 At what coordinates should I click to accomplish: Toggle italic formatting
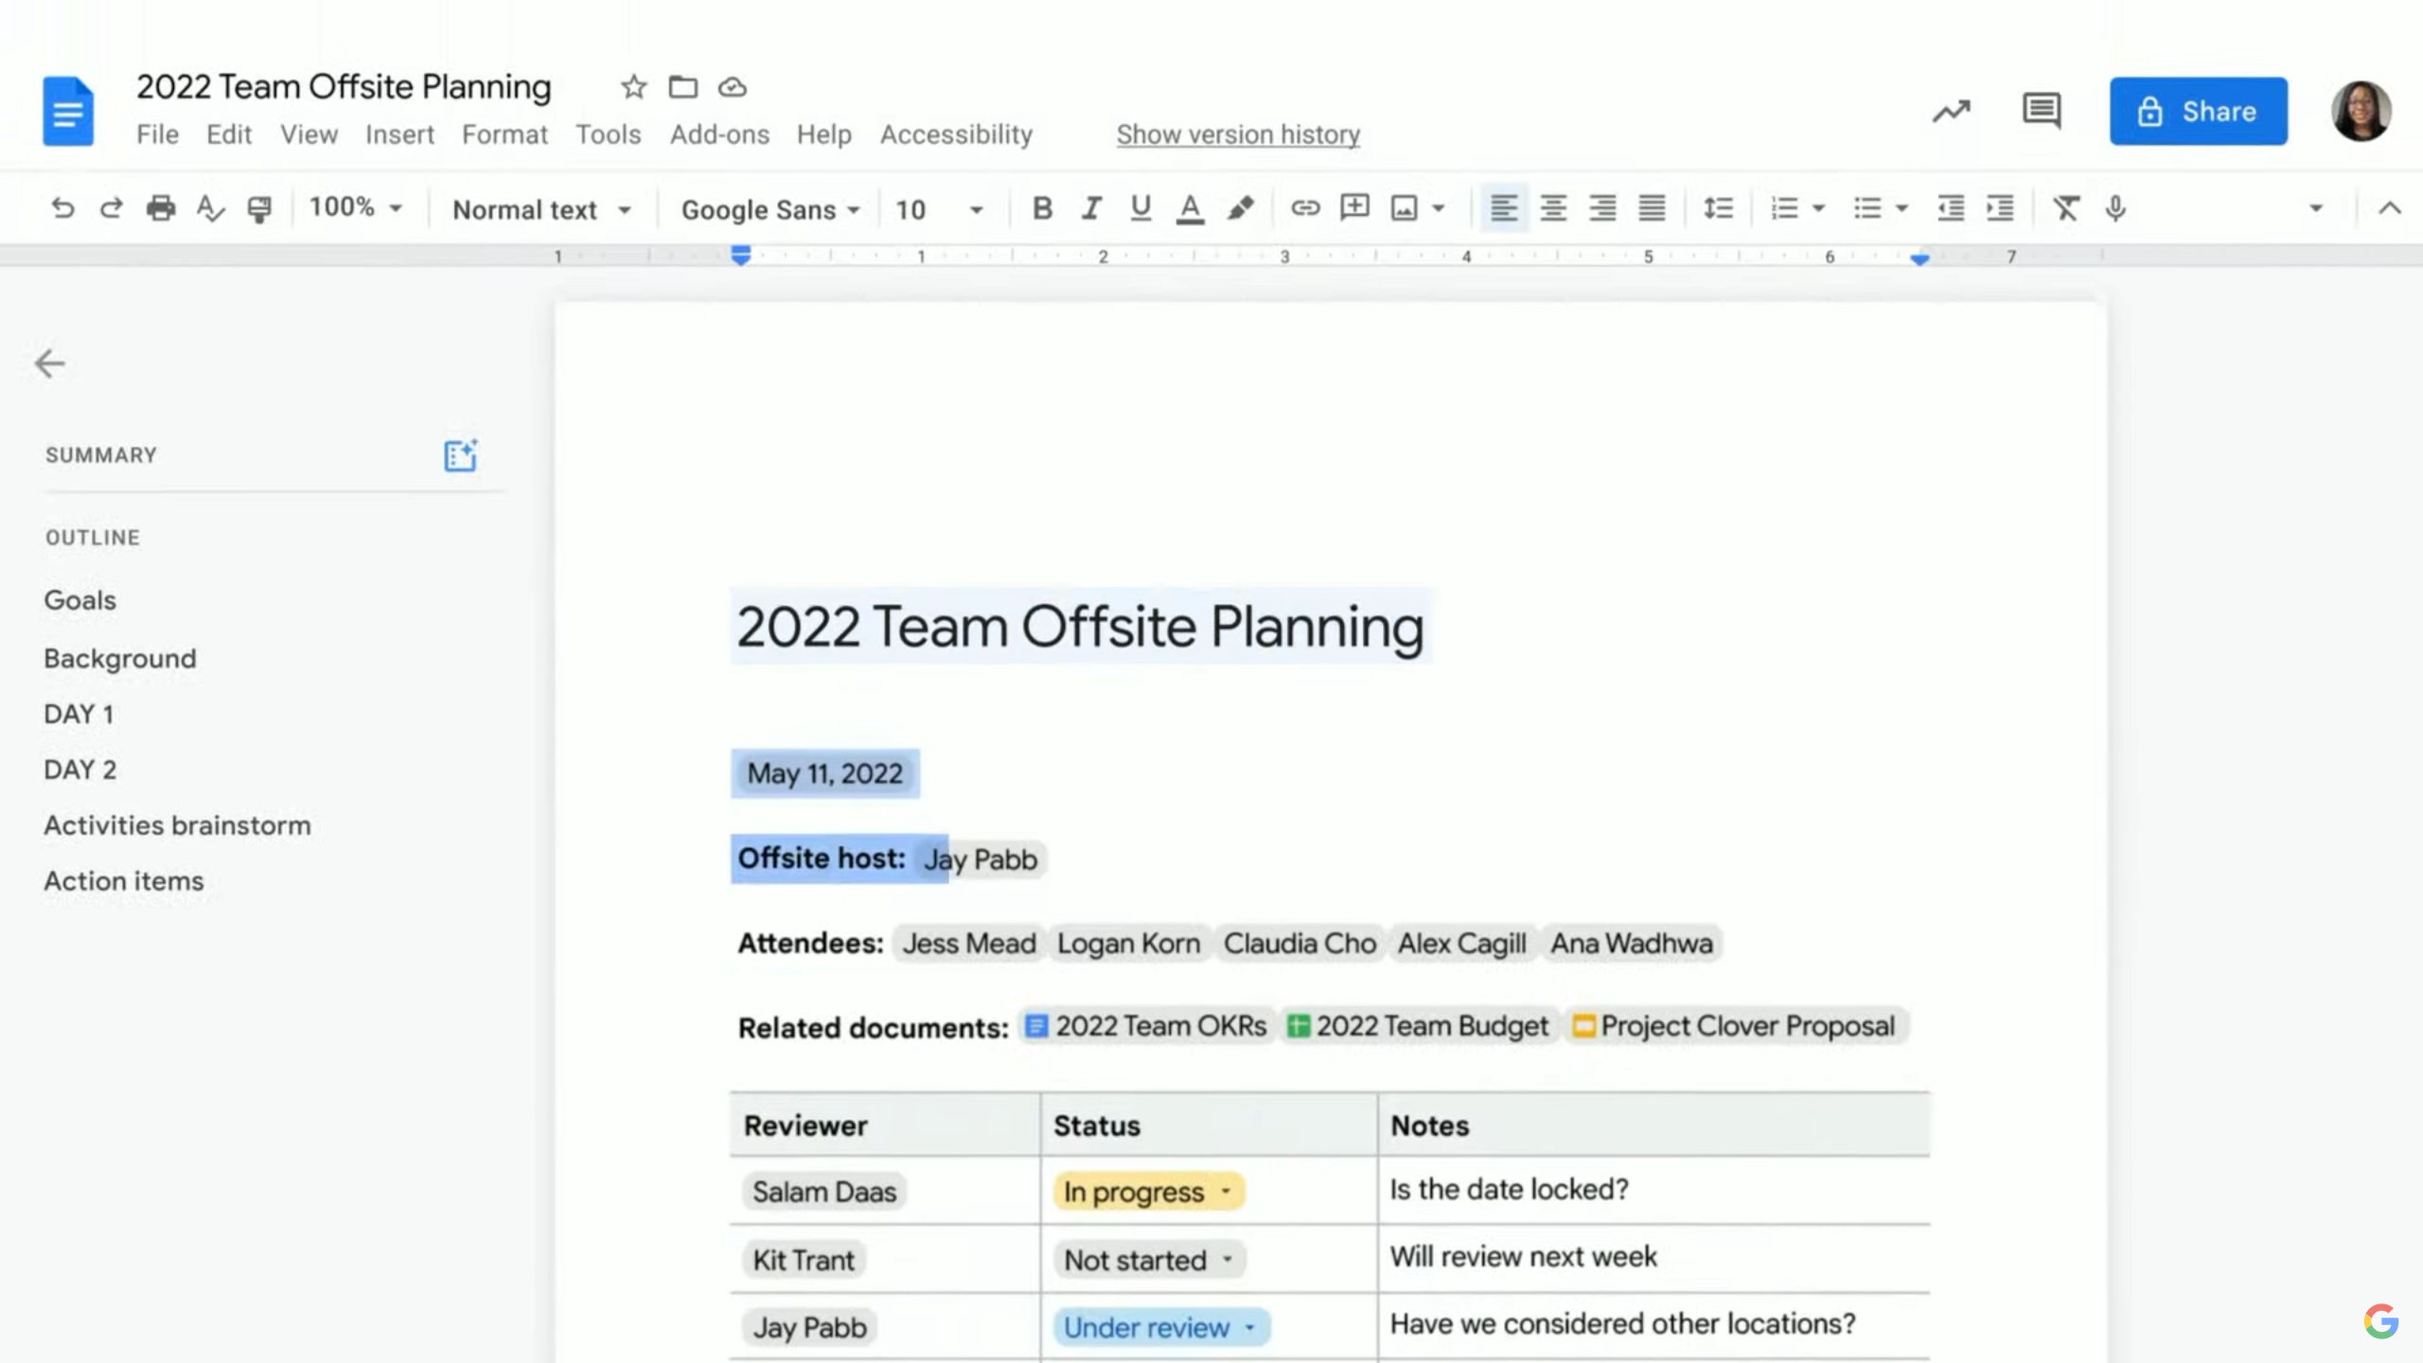[1091, 208]
